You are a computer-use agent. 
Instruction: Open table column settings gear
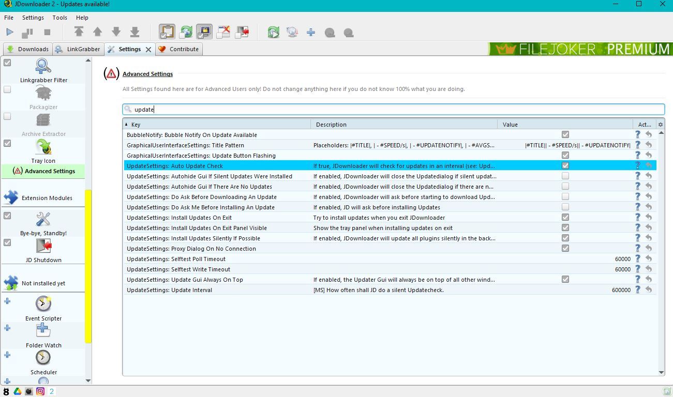[x=660, y=124]
